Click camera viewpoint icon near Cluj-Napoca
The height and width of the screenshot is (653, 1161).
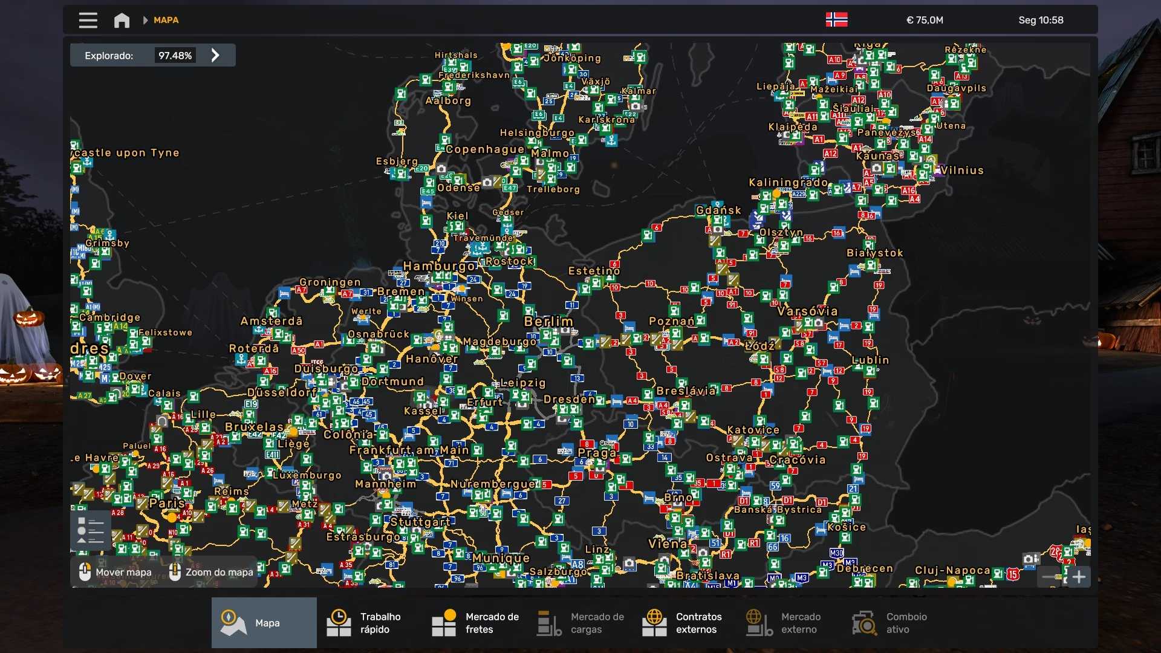(1028, 559)
